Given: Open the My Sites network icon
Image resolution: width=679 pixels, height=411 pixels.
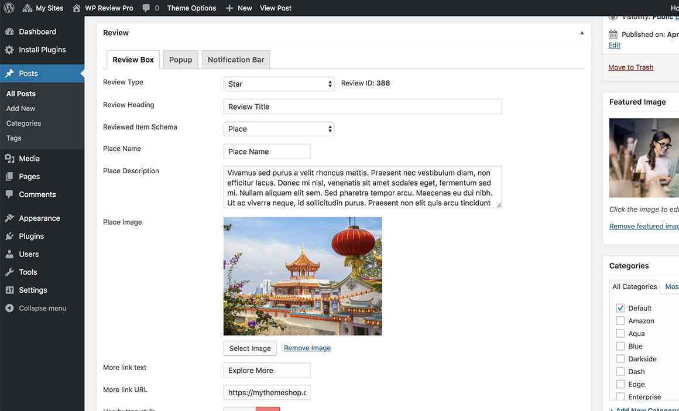Looking at the screenshot, I should point(28,8).
